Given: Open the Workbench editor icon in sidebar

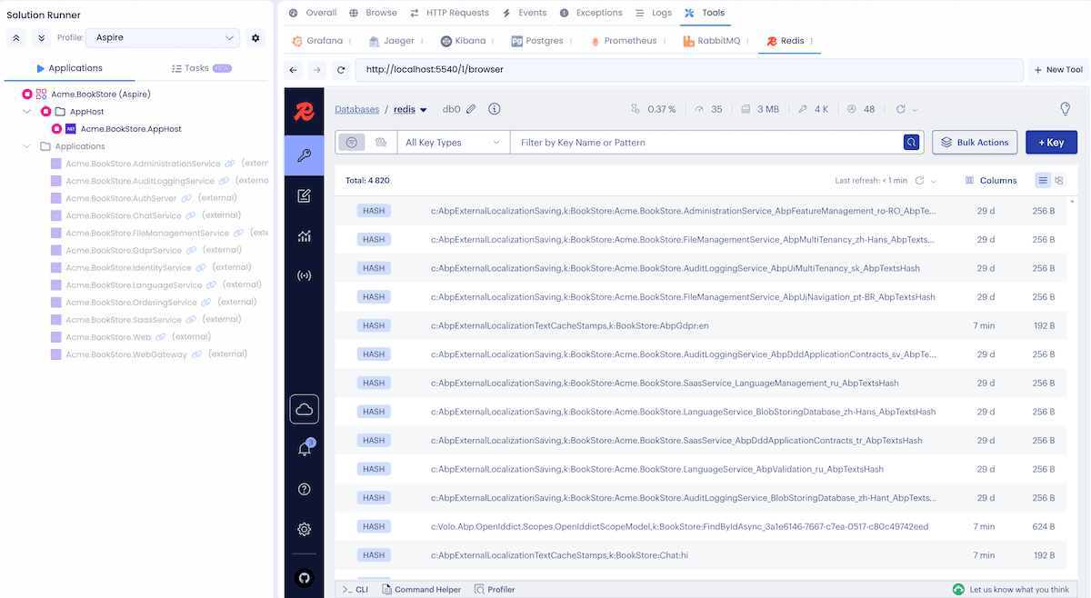Looking at the screenshot, I should pos(304,194).
